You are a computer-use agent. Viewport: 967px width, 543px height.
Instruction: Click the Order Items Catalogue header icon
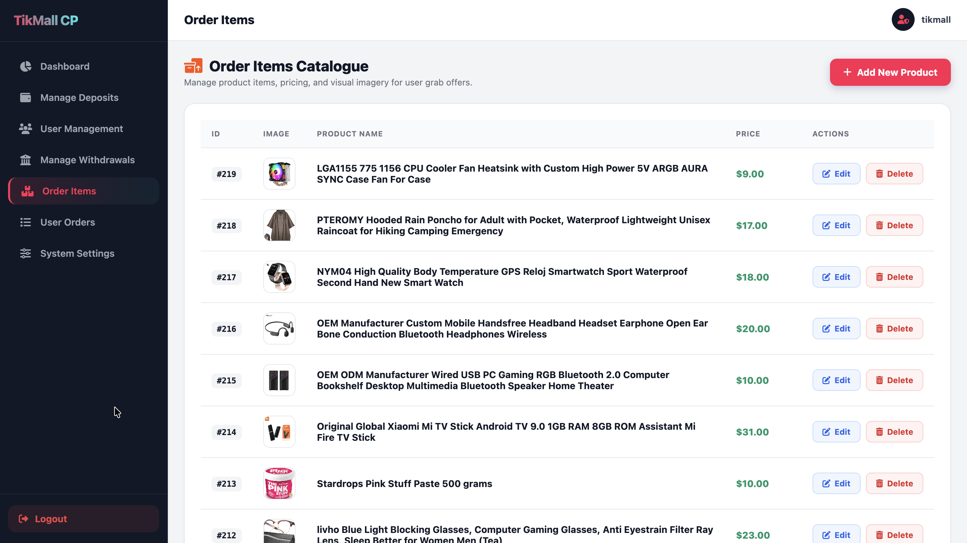coord(193,66)
